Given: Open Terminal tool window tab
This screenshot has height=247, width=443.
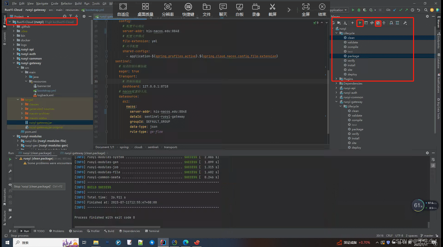Looking at the screenshot, I should [152, 231].
